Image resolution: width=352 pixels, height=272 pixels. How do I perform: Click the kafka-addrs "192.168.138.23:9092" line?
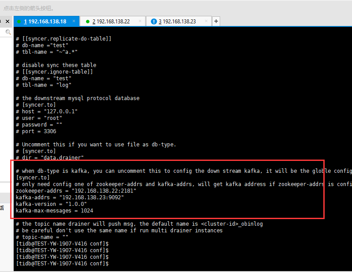[x=70, y=197]
